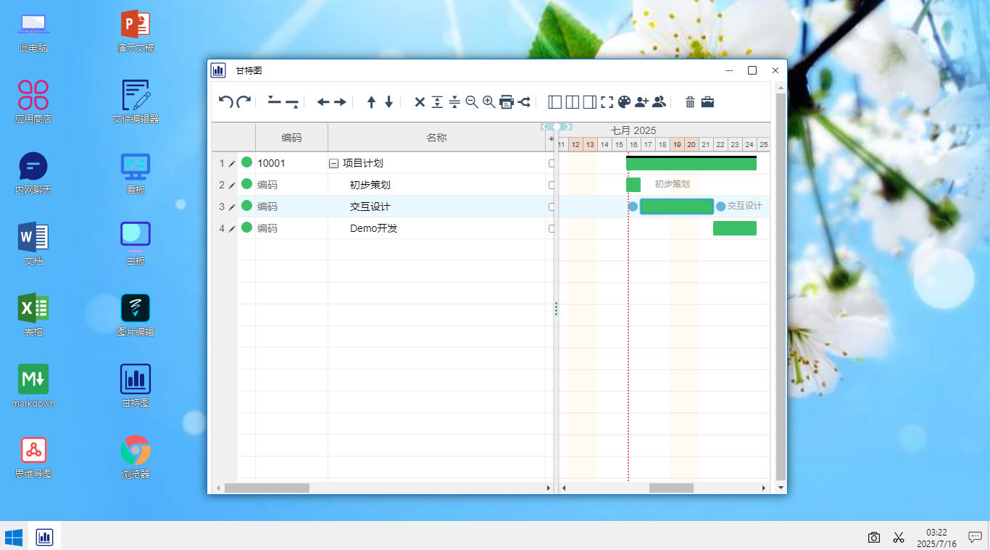Image resolution: width=990 pixels, height=550 pixels.
Task: Click the briefcase icon in toolbar
Action: pyautogui.click(x=707, y=102)
